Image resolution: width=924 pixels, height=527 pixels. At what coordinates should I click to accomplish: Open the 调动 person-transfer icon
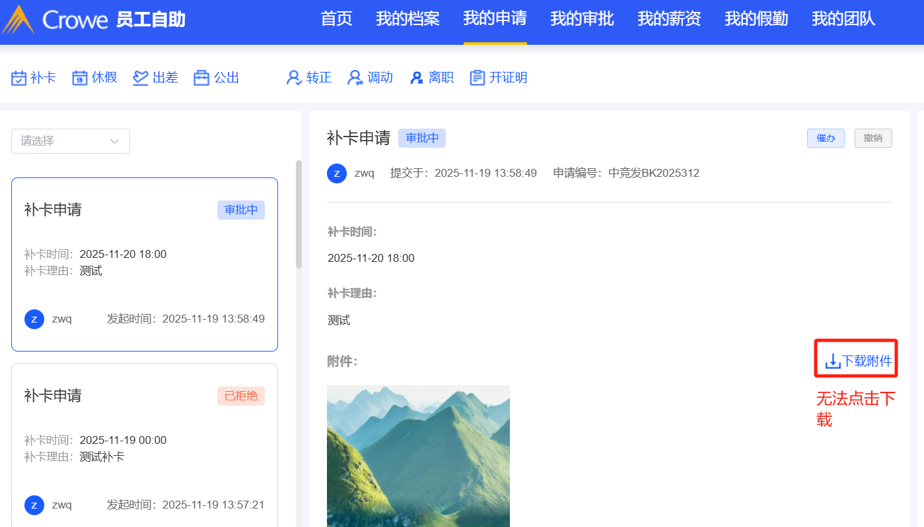click(x=355, y=78)
